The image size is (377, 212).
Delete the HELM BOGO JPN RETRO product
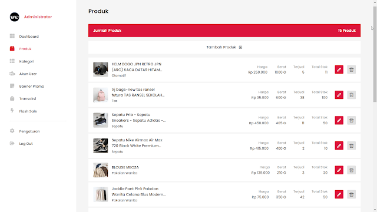351,69
